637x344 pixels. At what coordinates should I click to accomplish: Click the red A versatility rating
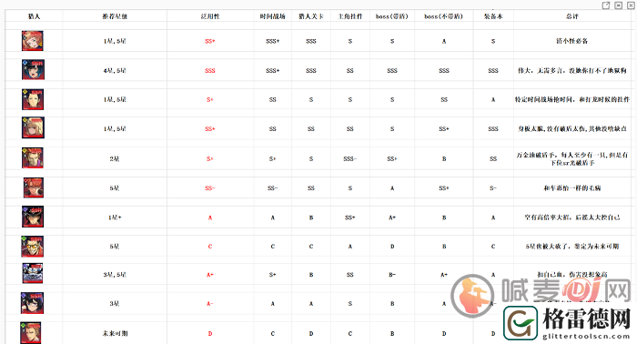[x=210, y=218]
